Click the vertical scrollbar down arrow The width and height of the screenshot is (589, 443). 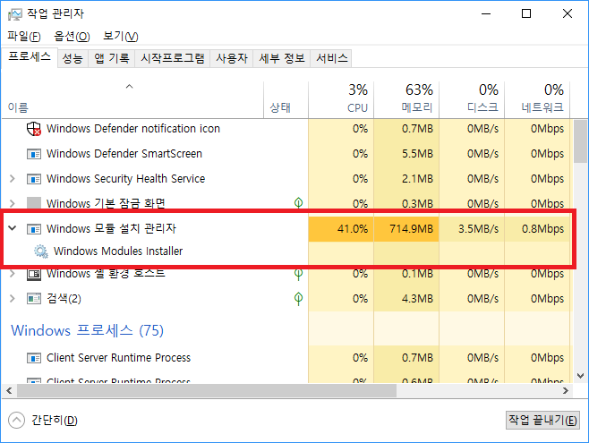pos(581,376)
